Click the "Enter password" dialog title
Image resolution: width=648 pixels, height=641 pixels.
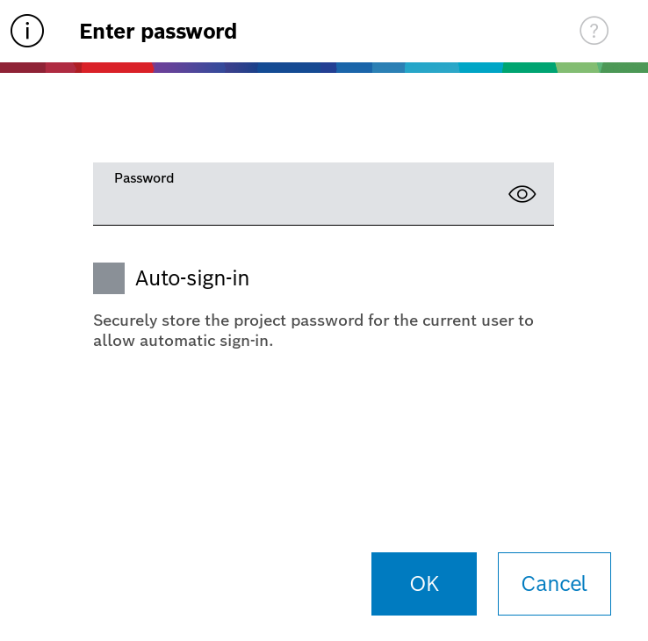(x=158, y=32)
